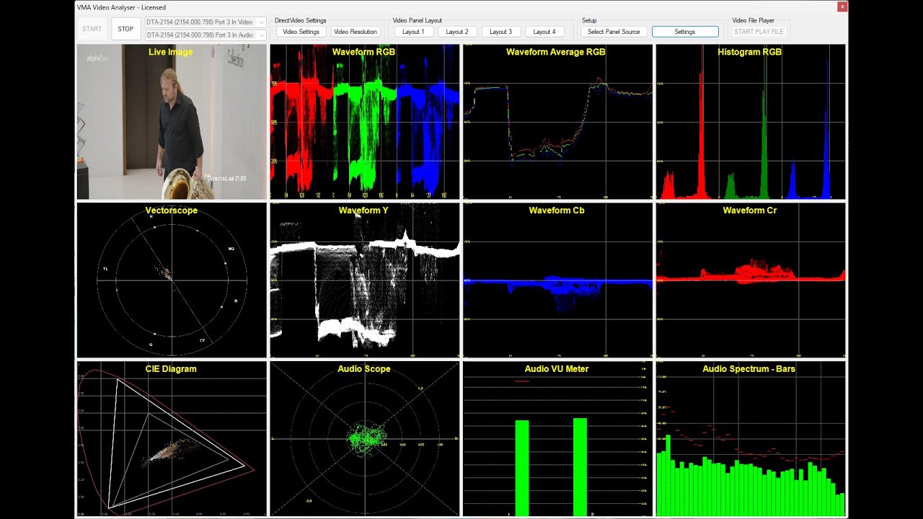The height and width of the screenshot is (519, 923).
Task: Switch to Layout 3
Action: click(500, 32)
